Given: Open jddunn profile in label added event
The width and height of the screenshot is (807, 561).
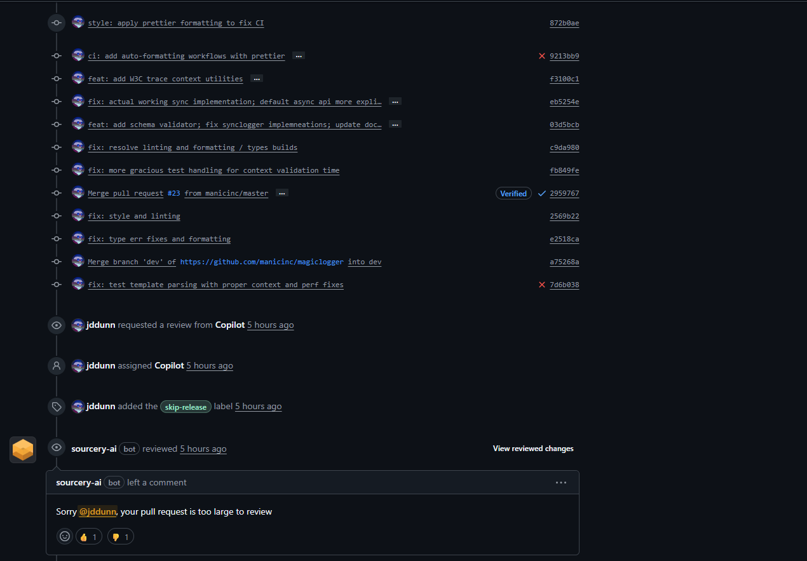Looking at the screenshot, I should [x=101, y=406].
